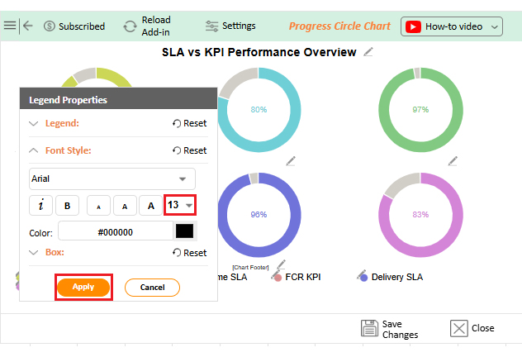Image resolution: width=522 pixels, height=357 pixels.
Task: Reload the add-in
Action: click(x=130, y=26)
